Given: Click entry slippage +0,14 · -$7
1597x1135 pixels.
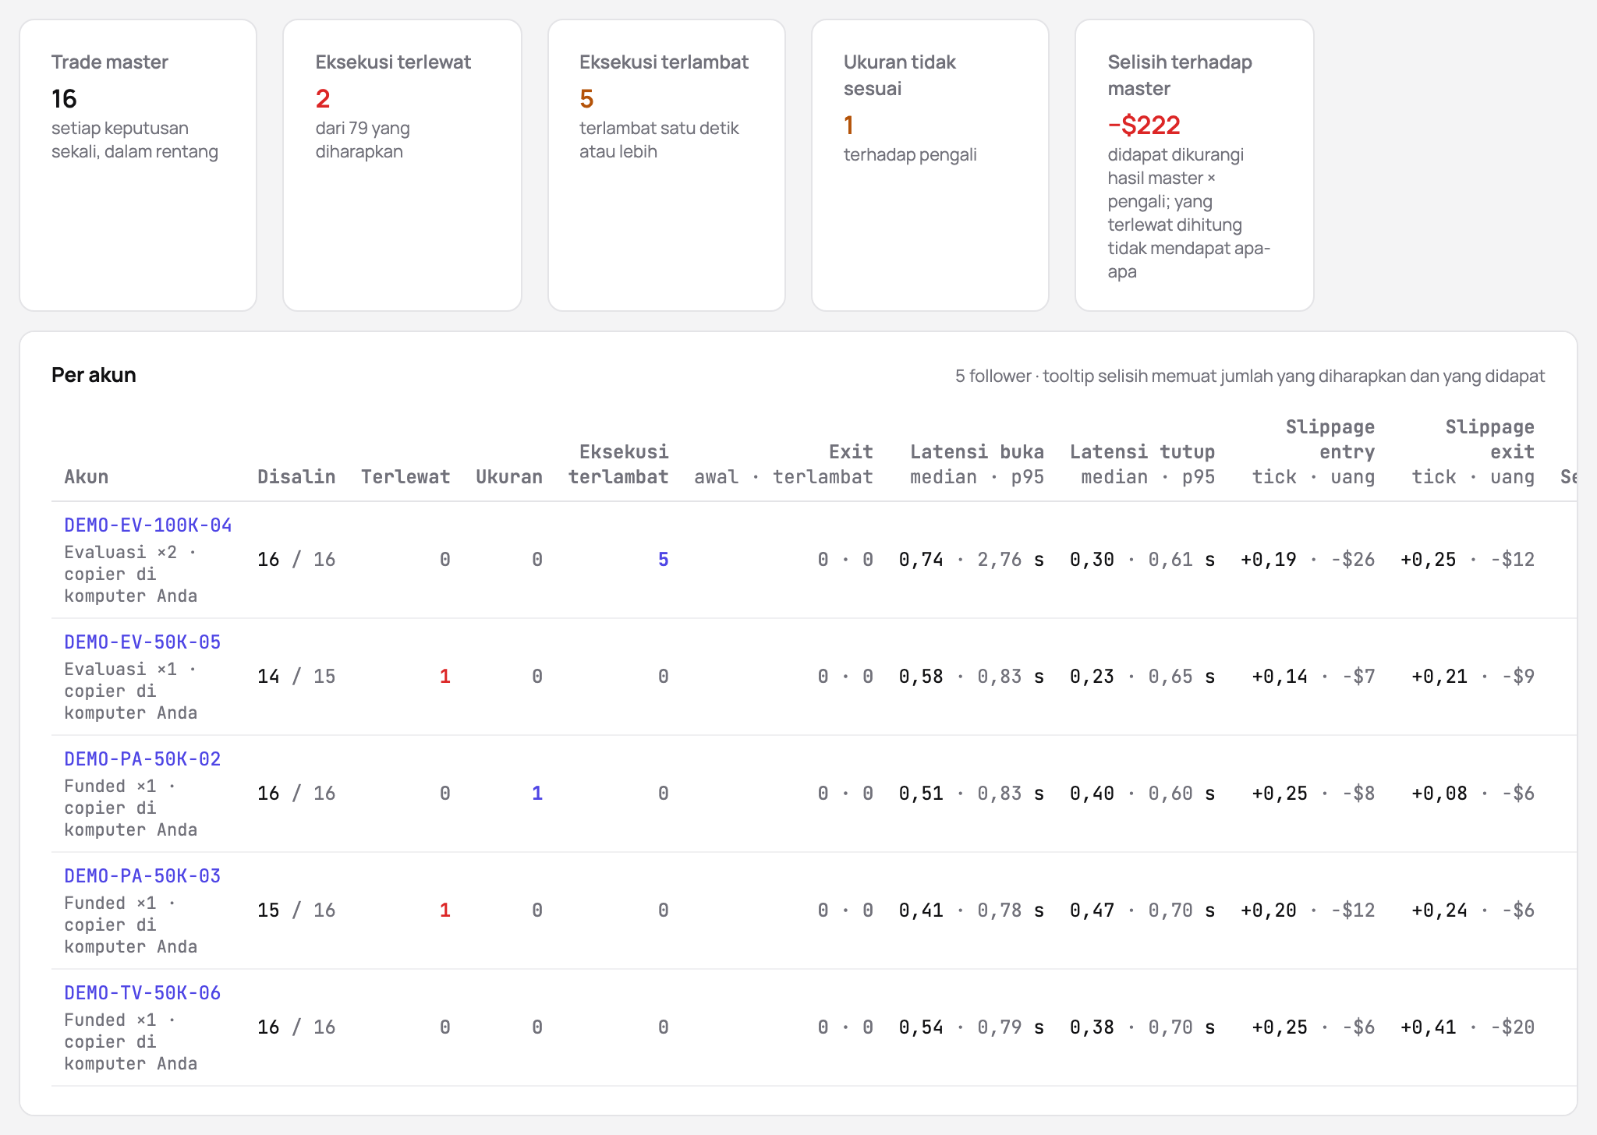Looking at the screenshot, I should (x=1313, y=677).
